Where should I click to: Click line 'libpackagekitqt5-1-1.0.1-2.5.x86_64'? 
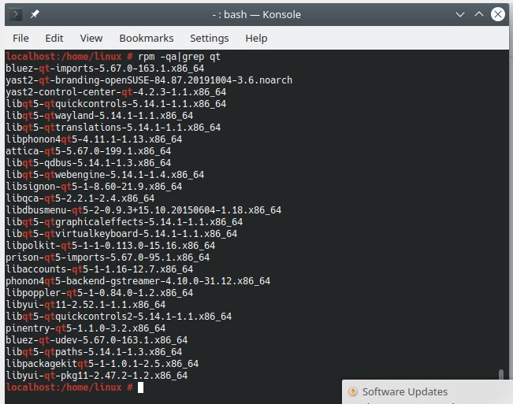pyautogui.click(x=102, y=364)
